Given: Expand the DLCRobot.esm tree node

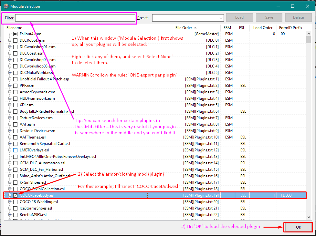Looking at the screenshot, I should point(10,40).
